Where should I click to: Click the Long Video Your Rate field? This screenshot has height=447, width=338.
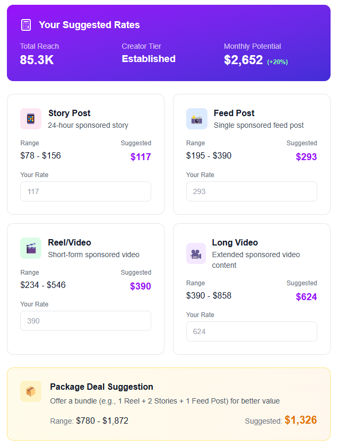252,331
